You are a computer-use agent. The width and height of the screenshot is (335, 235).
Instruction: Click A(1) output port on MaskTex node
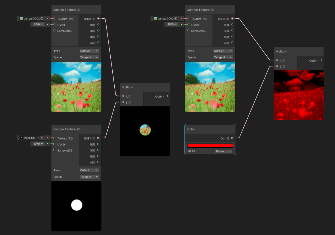[x=98, y=162]
